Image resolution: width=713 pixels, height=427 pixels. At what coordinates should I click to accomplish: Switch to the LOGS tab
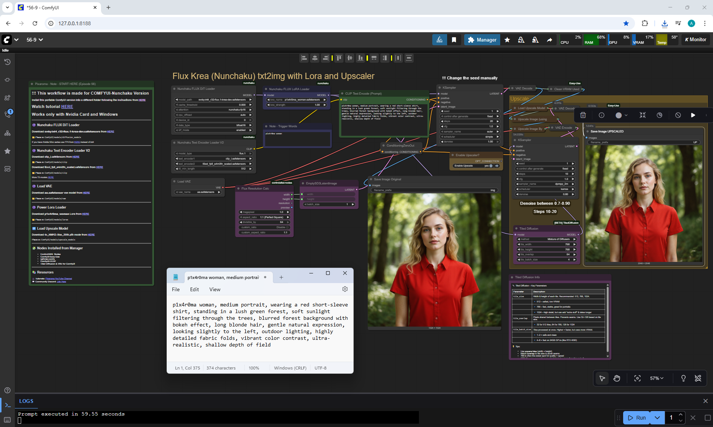26,401
